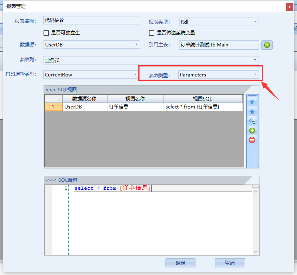This screenshot has height=275, width=297.
Task: Select row 1 header in SQL视图 grid
Action: pyautogui.click(x=53, y=107)
